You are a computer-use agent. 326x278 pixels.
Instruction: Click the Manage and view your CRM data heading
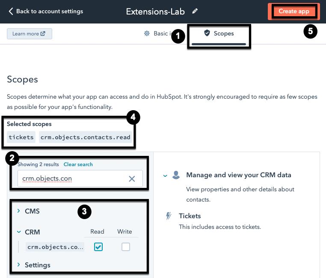pyautogui.click(x=239, y=175)
